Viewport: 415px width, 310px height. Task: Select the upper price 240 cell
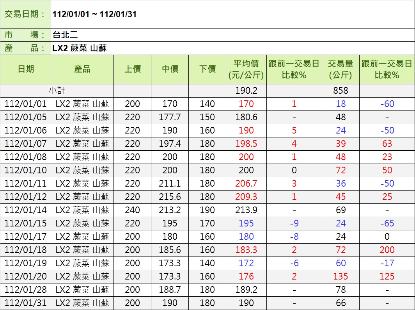(x=132, y=210)
